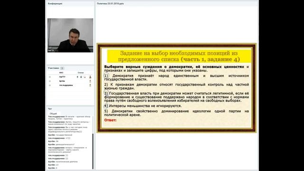Click chat message 'Артём: демократического?'
Image resolution: width=304 pixels, height=171 pixels.
[61, 144]
